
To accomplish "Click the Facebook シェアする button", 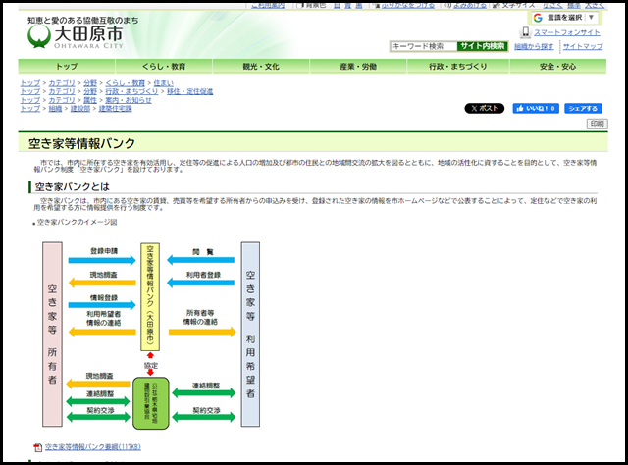I will tap(583, 108).
